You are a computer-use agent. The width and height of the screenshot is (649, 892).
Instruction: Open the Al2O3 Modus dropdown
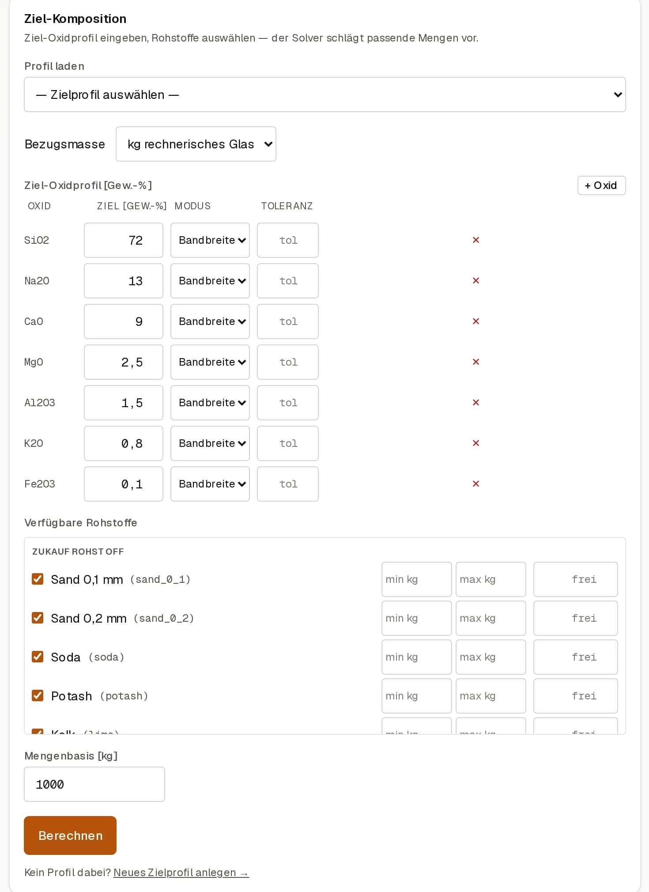(x=210, y=403)
